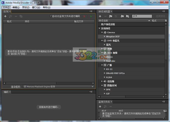Expand the Wraptor DCP preset group

[x=105, y=37]
